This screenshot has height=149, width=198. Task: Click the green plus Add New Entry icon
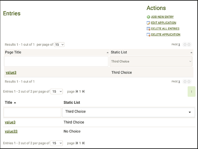(148, 17)
